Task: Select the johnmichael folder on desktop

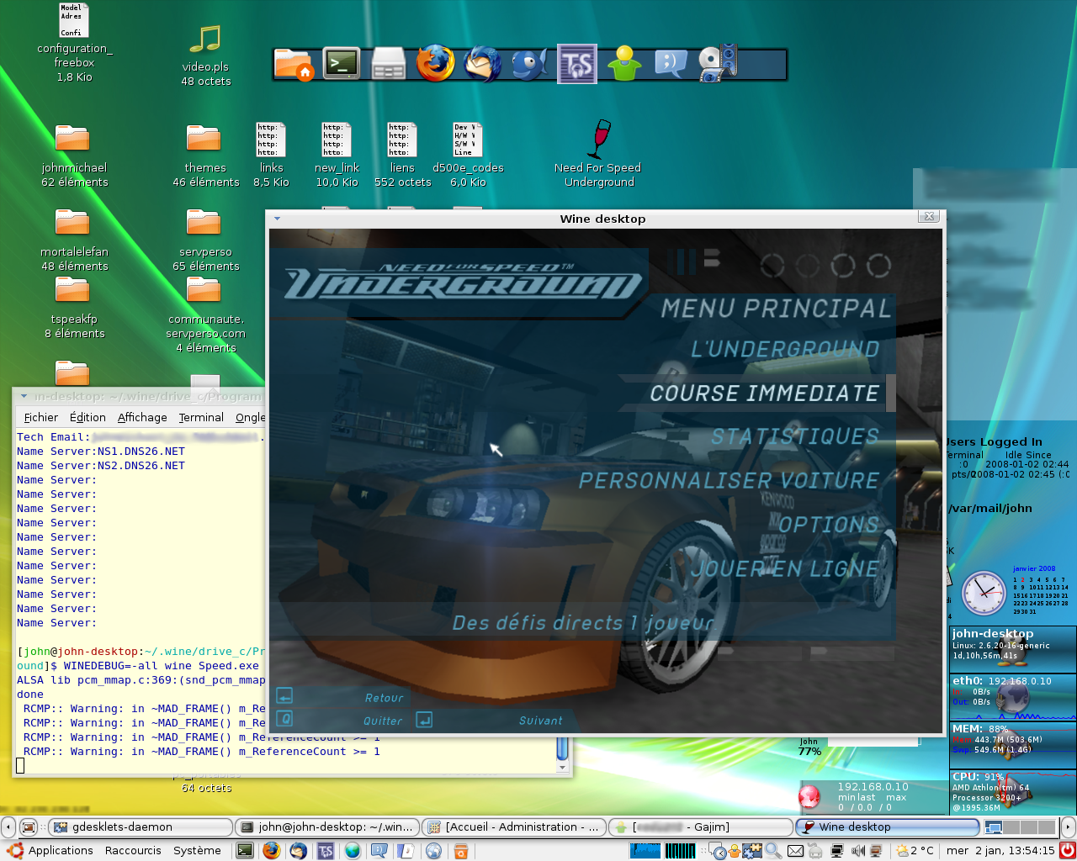Action: [x=73, y=156]
